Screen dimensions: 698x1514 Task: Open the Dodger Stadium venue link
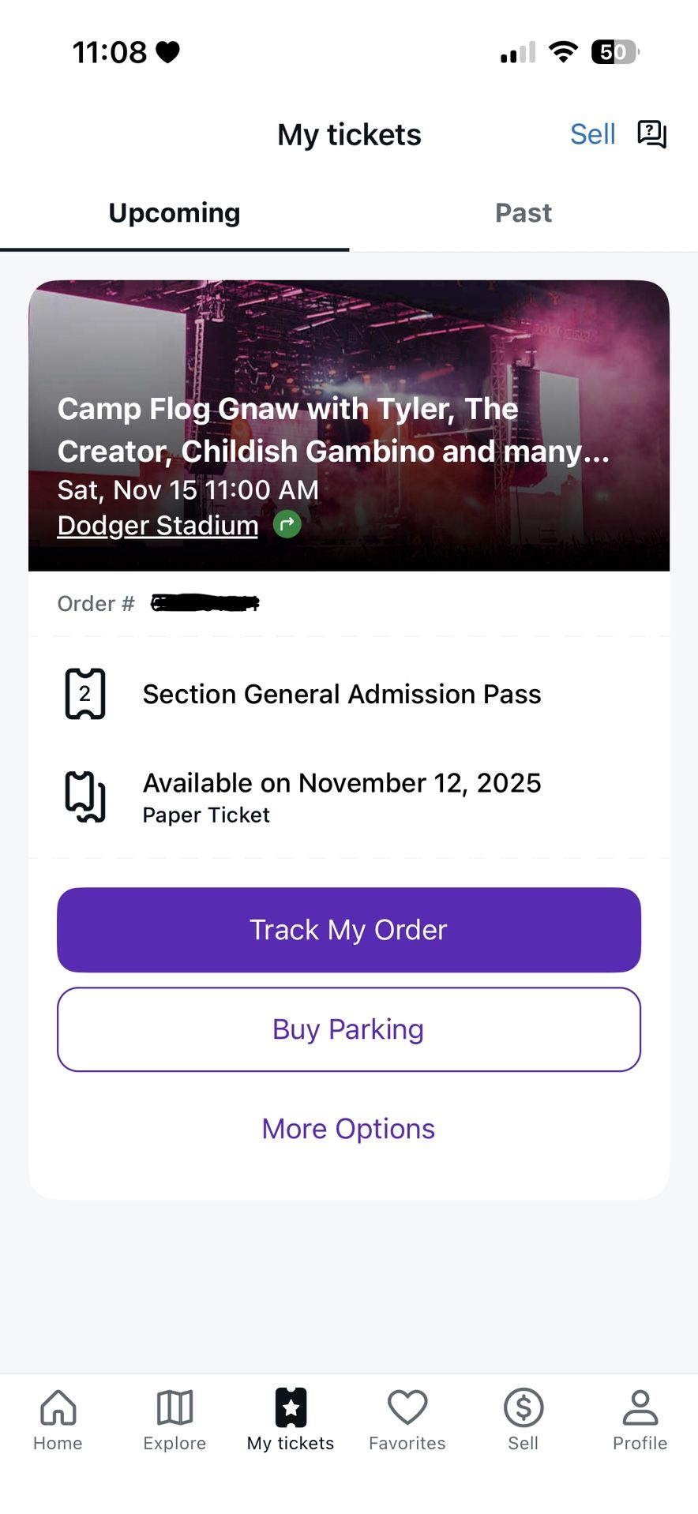pyautogui.click(x=158, y=526)
